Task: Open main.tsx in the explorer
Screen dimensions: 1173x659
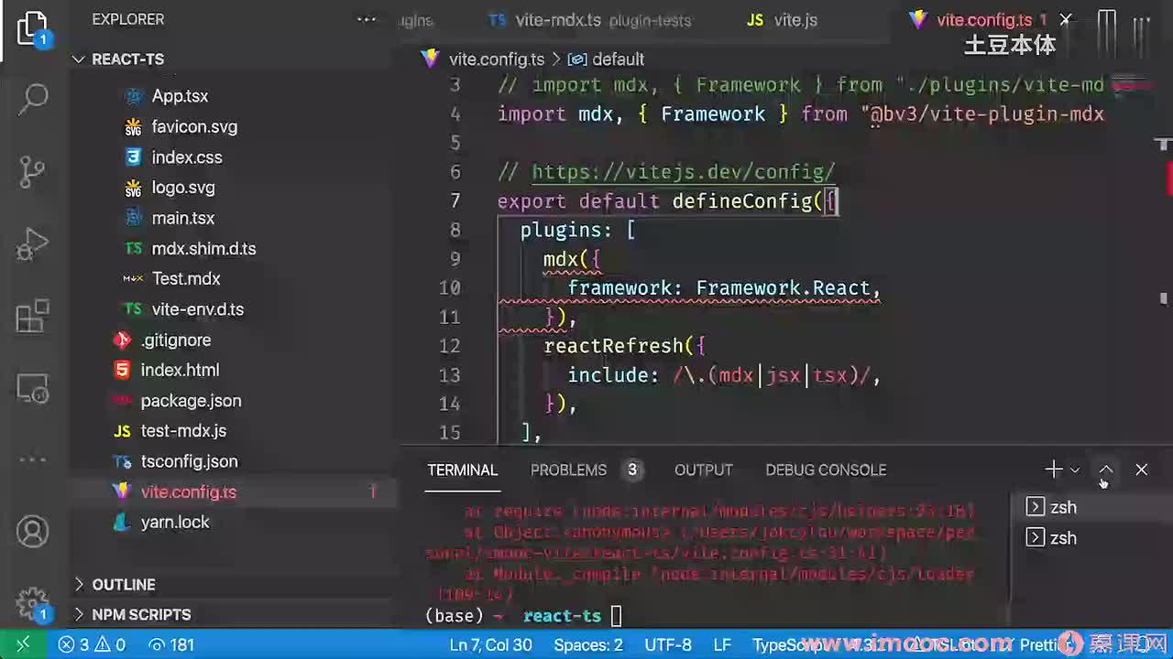Action: (x=183, y=218)
